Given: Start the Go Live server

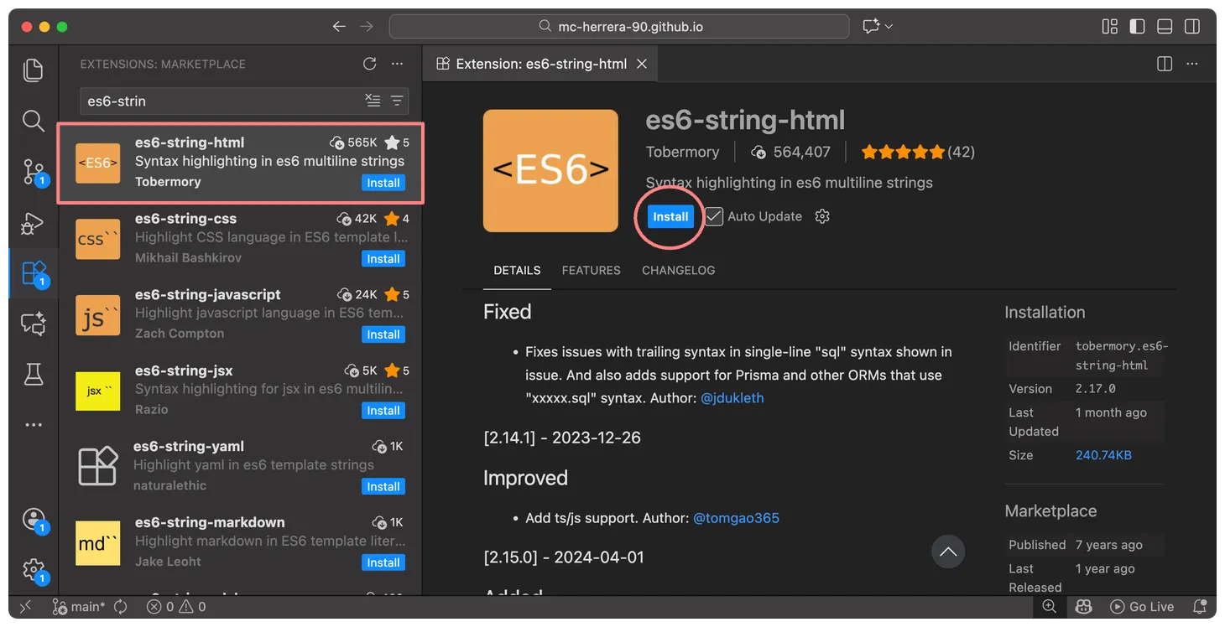Looking at the screenshot, I should click(1143, 606).
